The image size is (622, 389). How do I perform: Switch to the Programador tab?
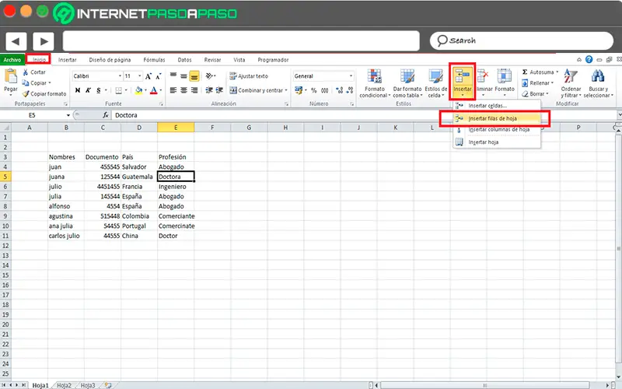click(x=274, y=60)
